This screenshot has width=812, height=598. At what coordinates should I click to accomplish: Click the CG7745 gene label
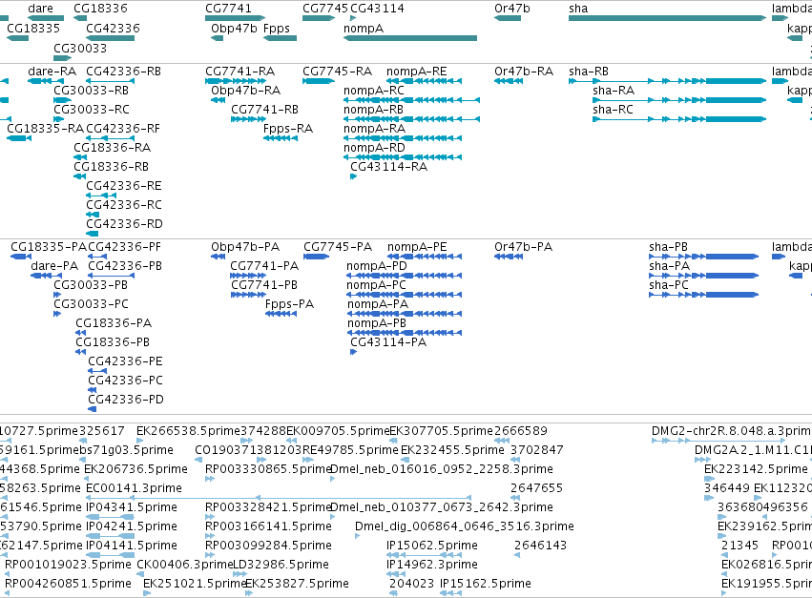(x=325, y=9)
